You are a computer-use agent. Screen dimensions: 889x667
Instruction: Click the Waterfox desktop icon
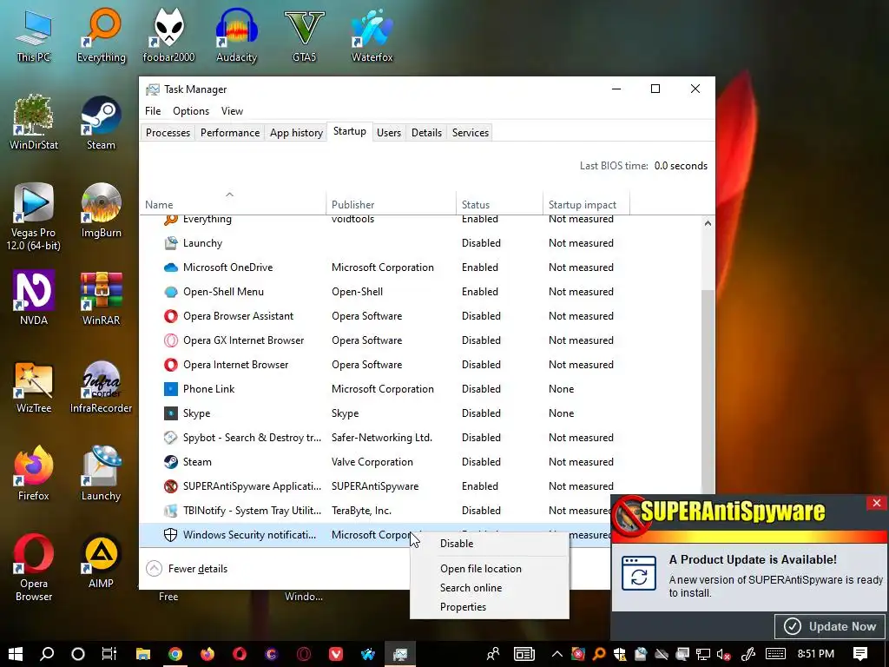click(372, 36)
